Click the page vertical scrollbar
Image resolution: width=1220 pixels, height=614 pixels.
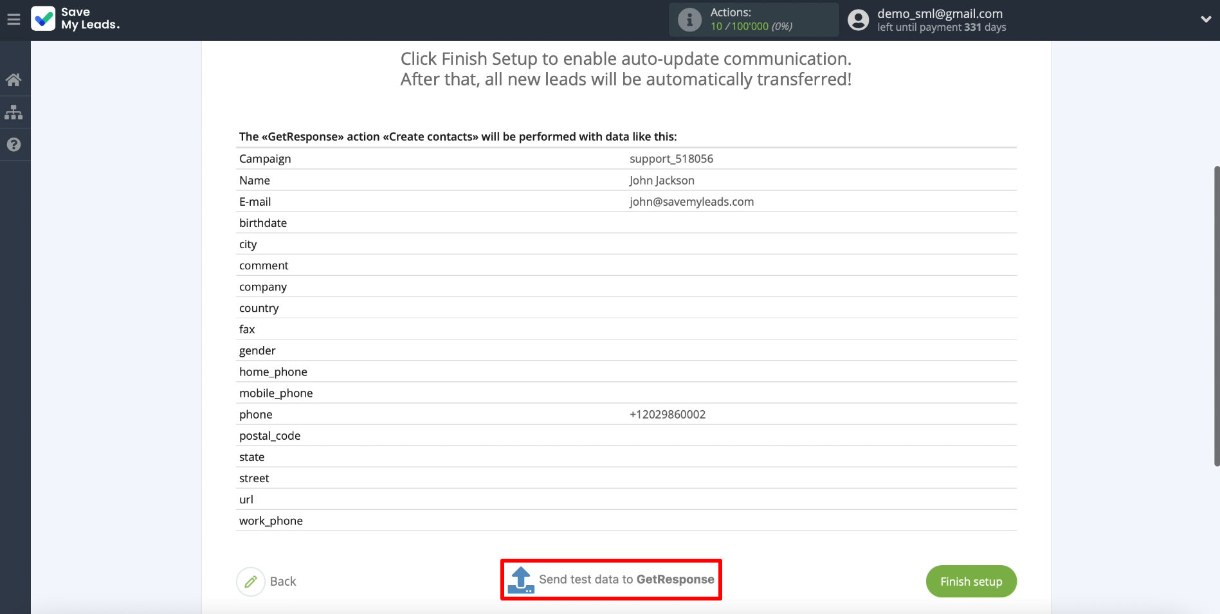(1216, 316)
